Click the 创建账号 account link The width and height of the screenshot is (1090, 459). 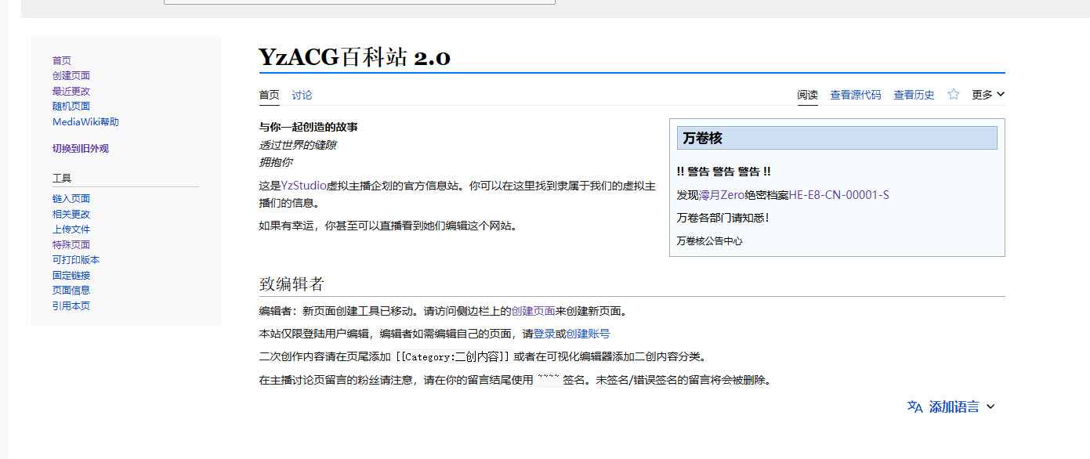(588, 334)
